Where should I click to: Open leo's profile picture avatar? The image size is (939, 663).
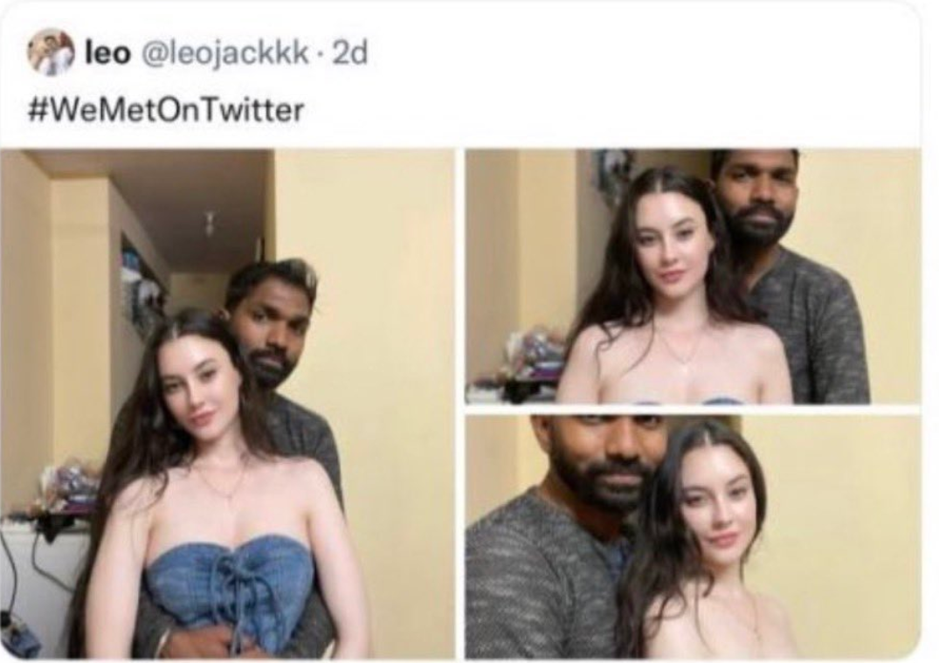click(51, 52)
